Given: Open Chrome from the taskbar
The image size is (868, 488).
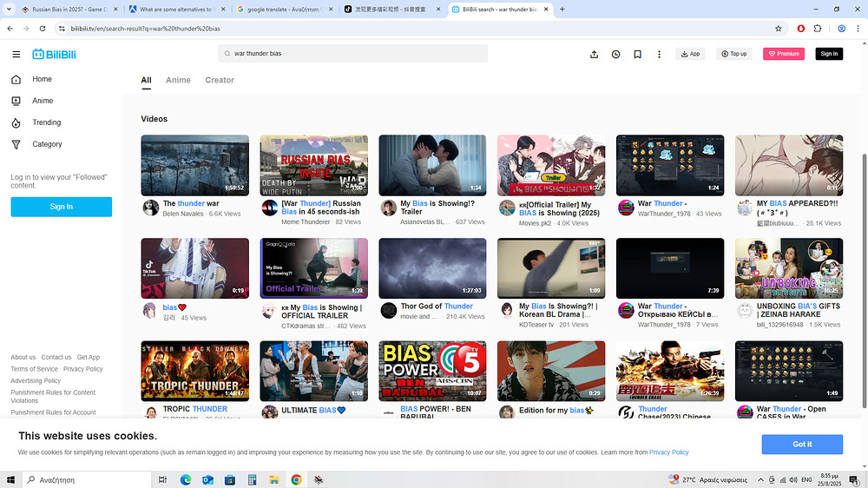Looking at the screenshot, I should click(x=296, y=479).
